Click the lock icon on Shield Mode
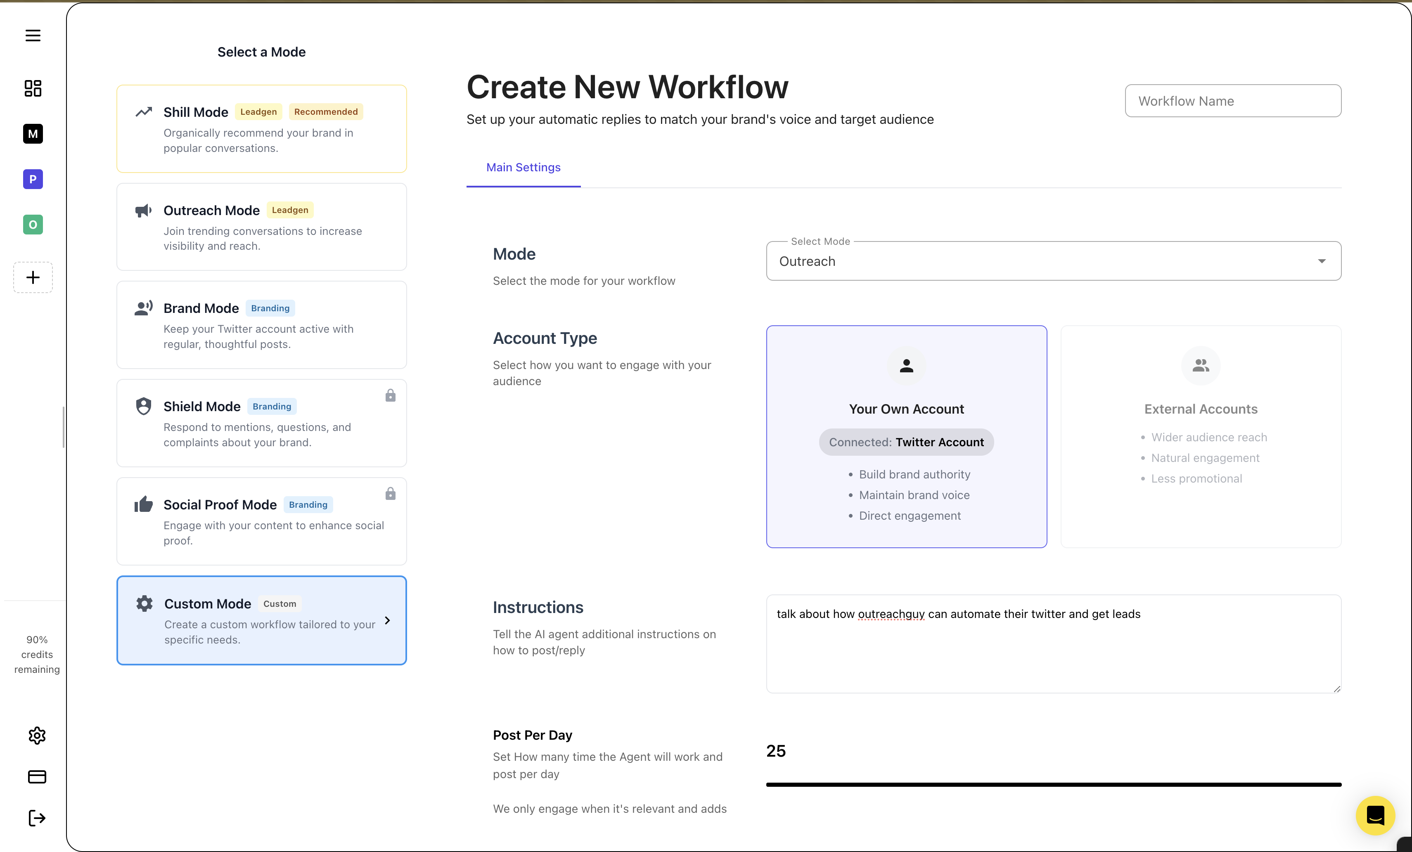The height and width of the screenshot is (852, 1412). pyautogui.click(x=390, y=395)
